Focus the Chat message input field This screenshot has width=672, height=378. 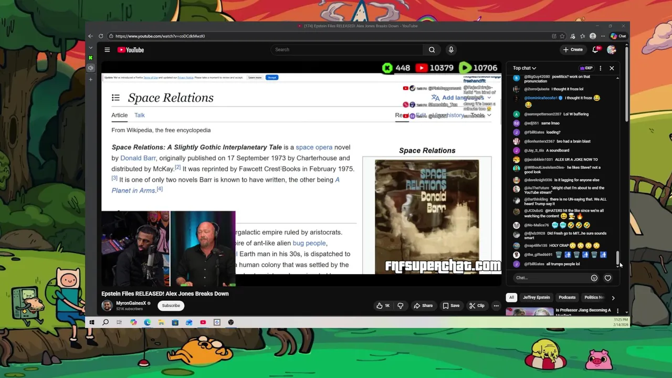pos(549,278)
